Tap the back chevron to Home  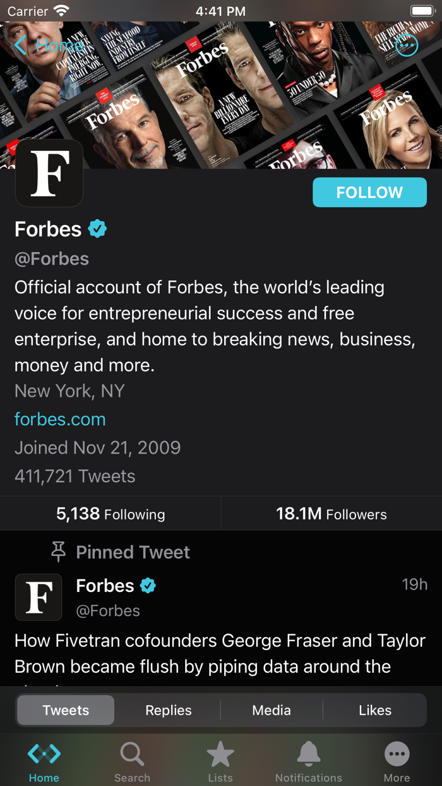21,45
